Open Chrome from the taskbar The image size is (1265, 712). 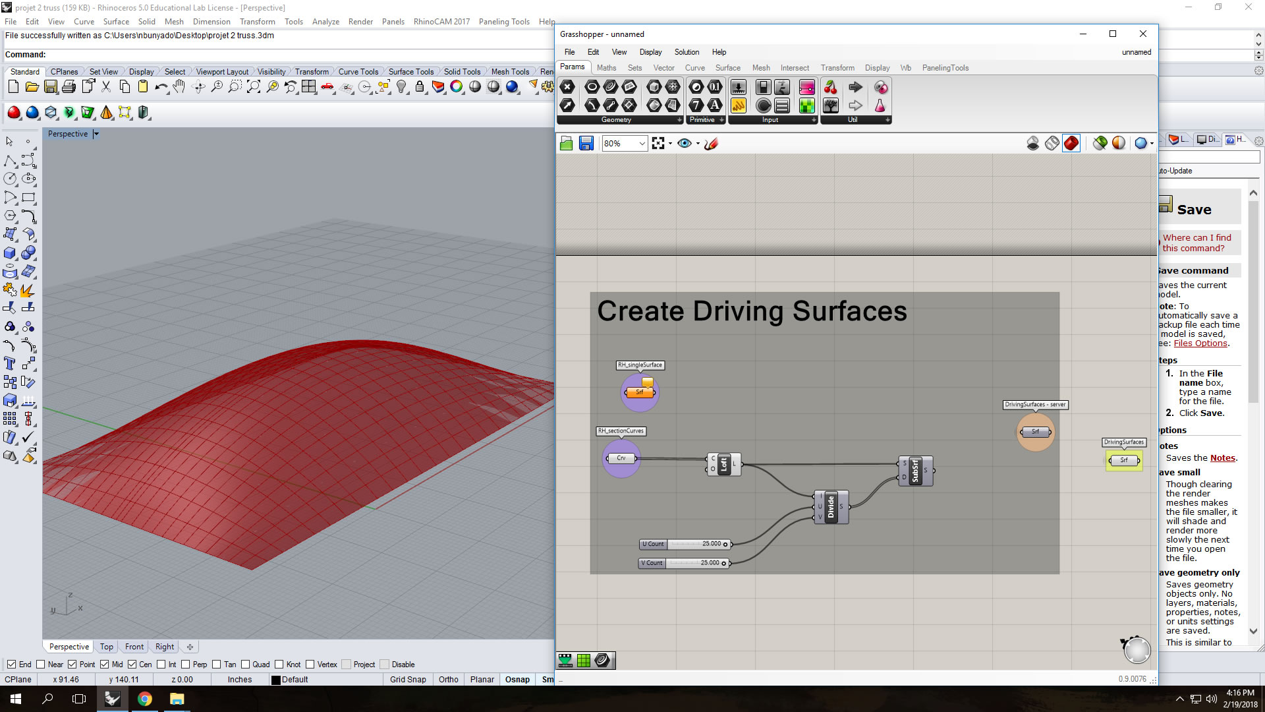[x=145, y=699]
